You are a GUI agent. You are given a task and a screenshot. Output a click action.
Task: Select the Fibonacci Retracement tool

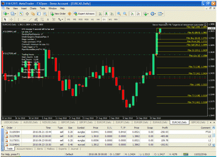[x=42, y=19]
